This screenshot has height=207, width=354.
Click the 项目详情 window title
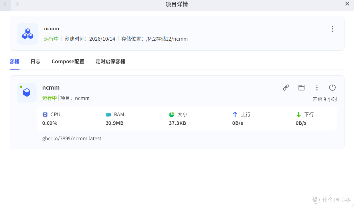(x=177, y=4)
